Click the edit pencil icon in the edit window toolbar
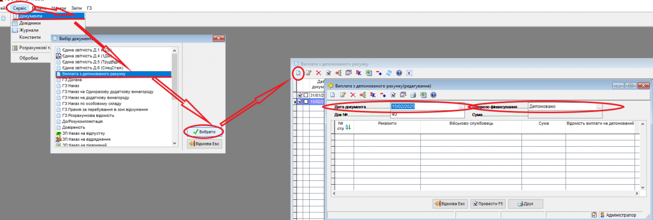This screenshot has width=653, height=220. pyautogui.click(x=342, y=95)
